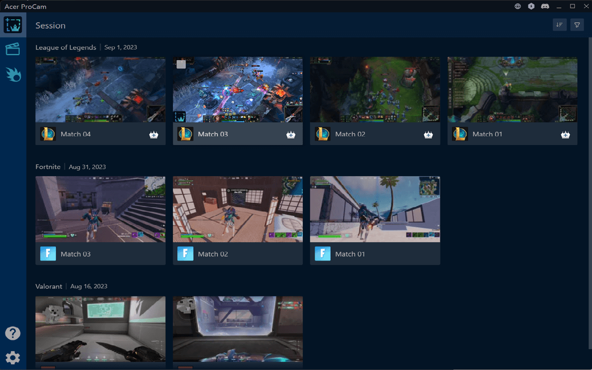
Task: Tick the checkbox on League Match 03 thumbnail
Action: click(x=181, y=64)
